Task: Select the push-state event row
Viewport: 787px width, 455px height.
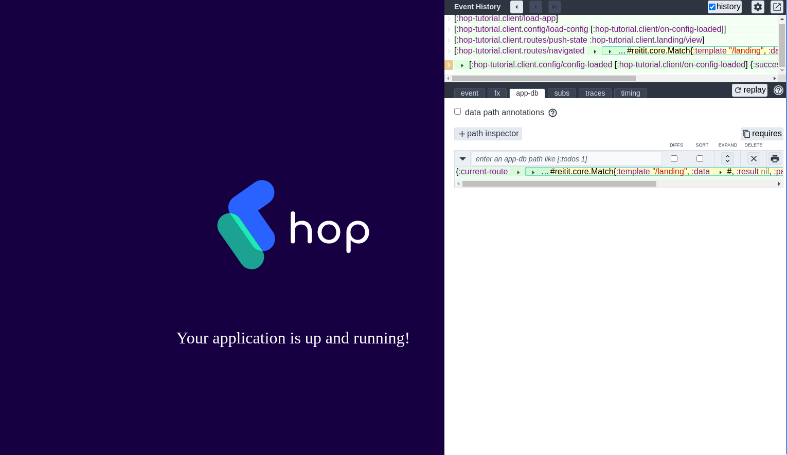Action: point(579,40)
